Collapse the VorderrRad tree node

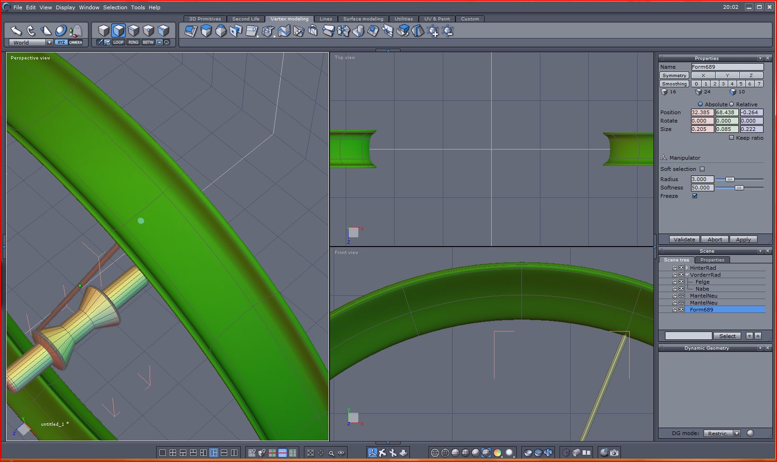click(687, 275)
